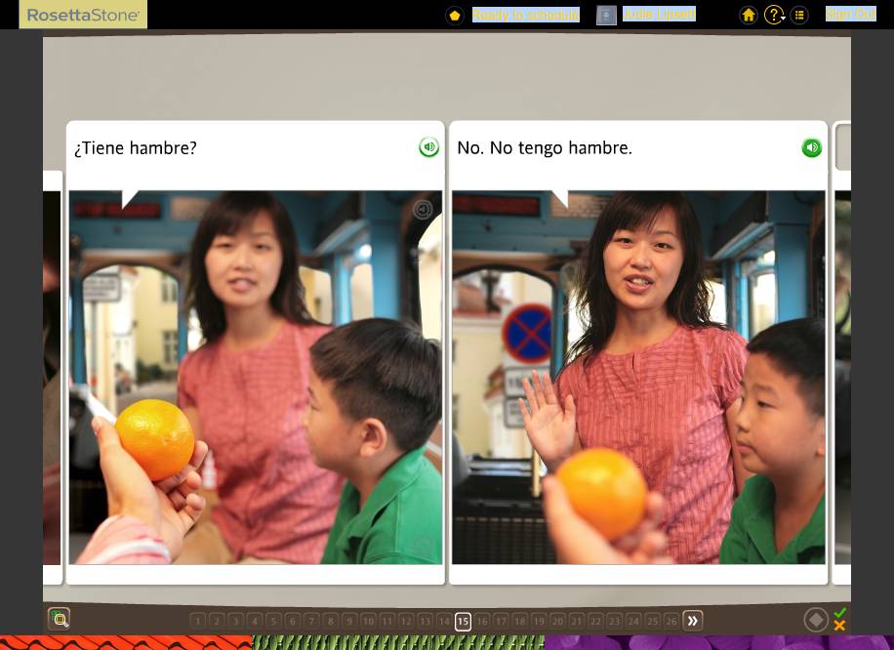Screen dimensions: 894x650
Task: Click the green checkmark icon
Action: (839, 613)
